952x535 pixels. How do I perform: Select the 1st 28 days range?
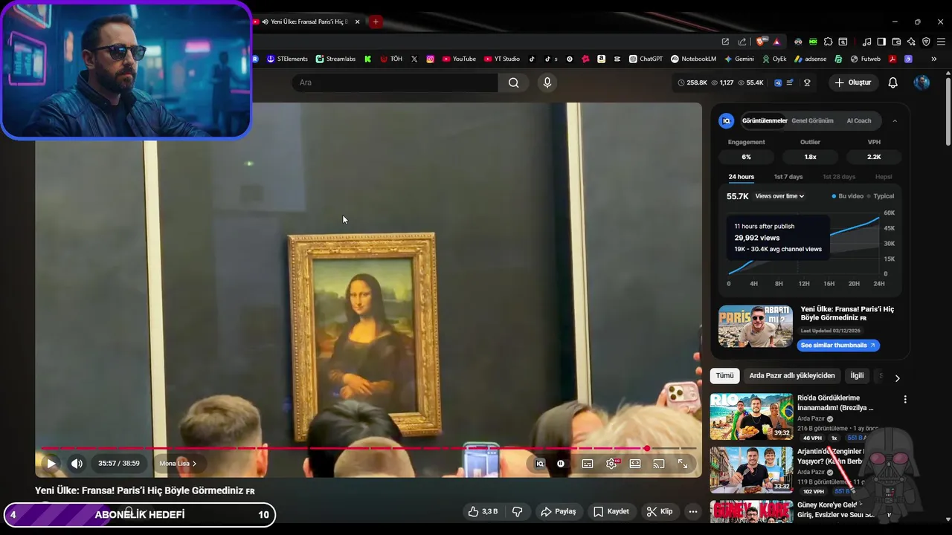point(839,177)
